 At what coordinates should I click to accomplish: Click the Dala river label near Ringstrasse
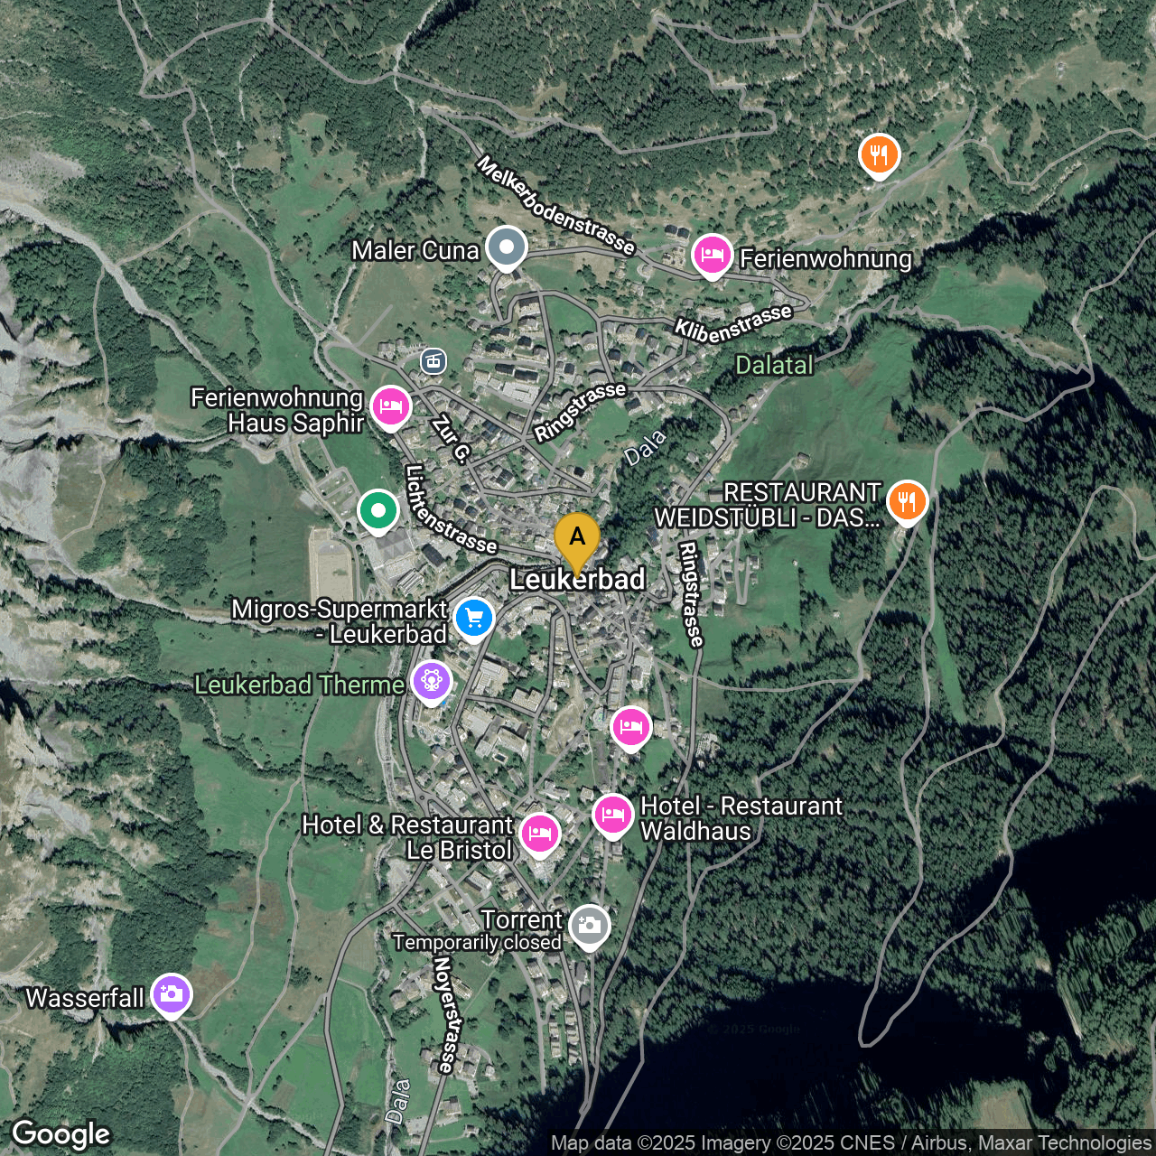[x=646, y=448]
